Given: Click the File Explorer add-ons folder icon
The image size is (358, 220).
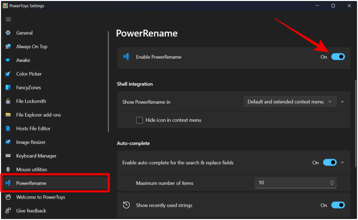Looking at the screenshot, I should tap(8, 115).
